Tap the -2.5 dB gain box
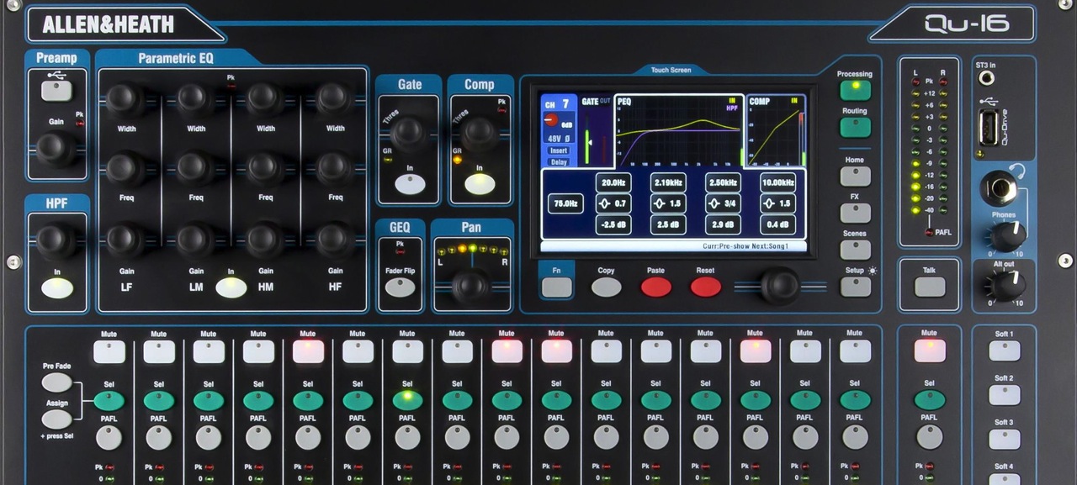 (613, 224)
